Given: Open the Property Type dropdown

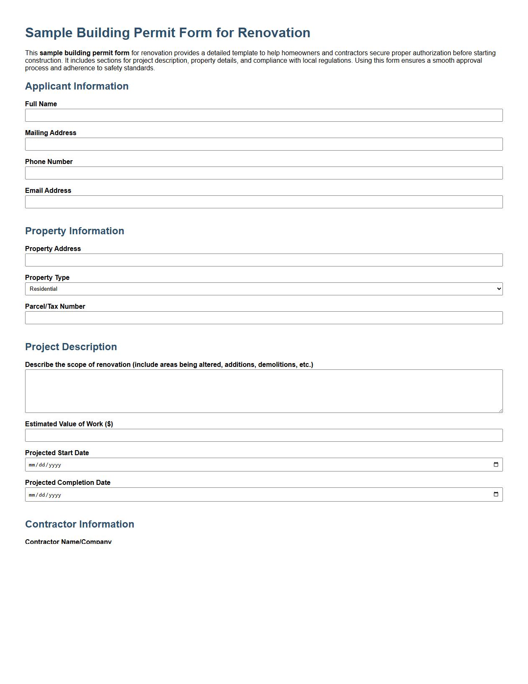Looking at the screenshot, I should (x=264, y=289).
